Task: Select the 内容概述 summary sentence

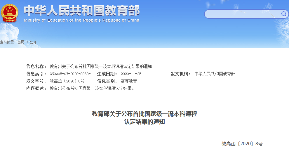Action: (x=92, y=89)
